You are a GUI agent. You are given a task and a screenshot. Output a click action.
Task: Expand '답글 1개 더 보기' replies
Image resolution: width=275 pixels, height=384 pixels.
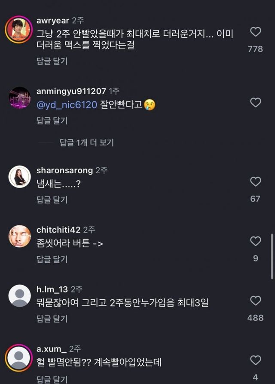86,143
